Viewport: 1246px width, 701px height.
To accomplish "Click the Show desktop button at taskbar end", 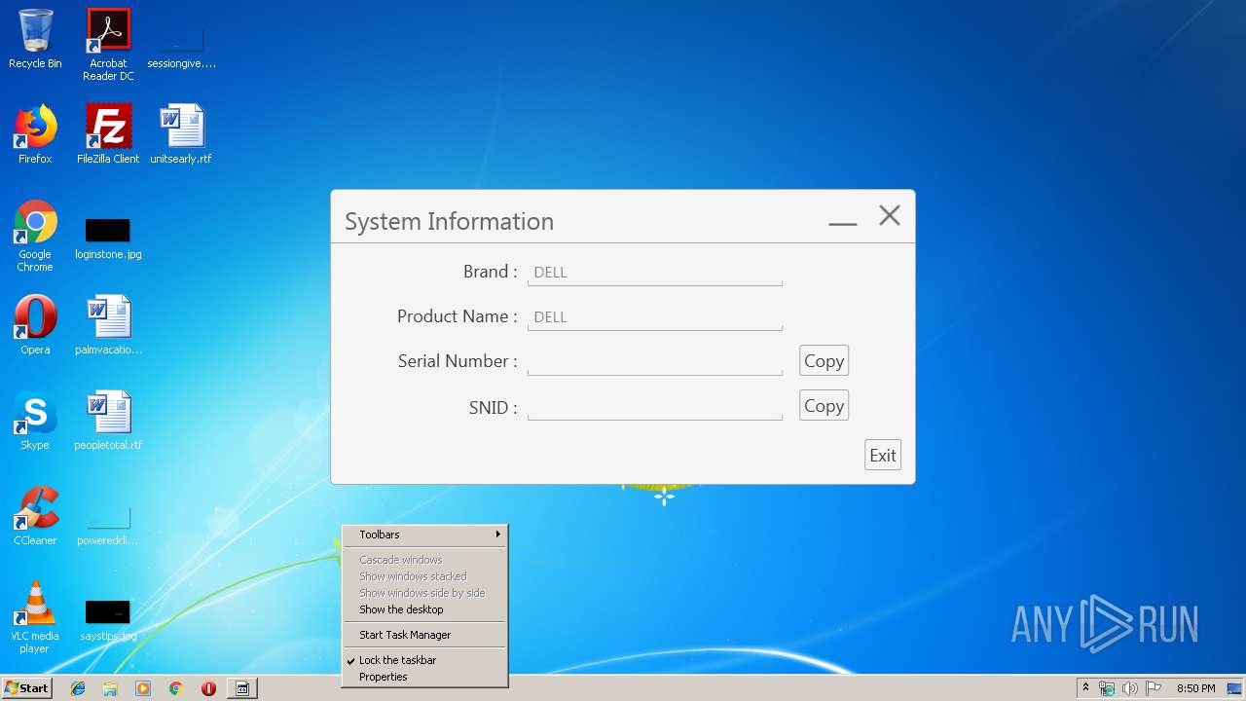I will [x=1235, y=688].
